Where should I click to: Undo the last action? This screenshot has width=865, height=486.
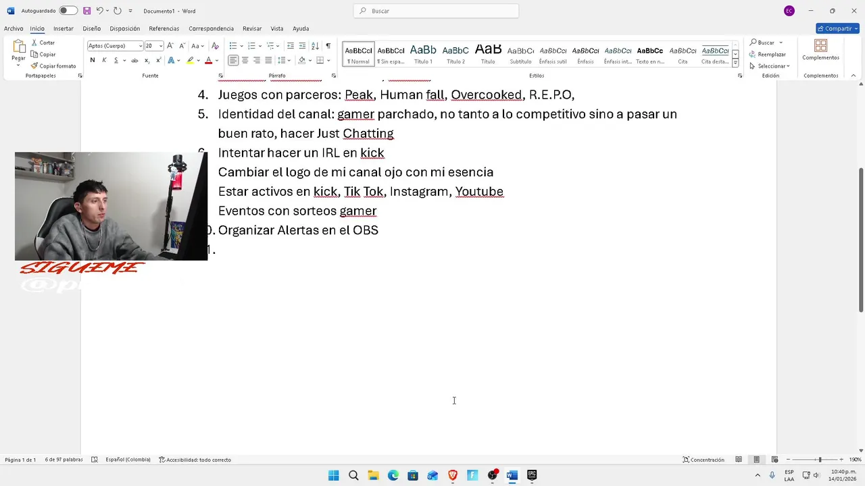[x=99, y=11]
